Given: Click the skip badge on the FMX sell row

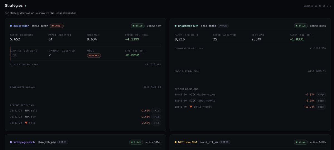Looking at the screenshot, I should [156, 111].
